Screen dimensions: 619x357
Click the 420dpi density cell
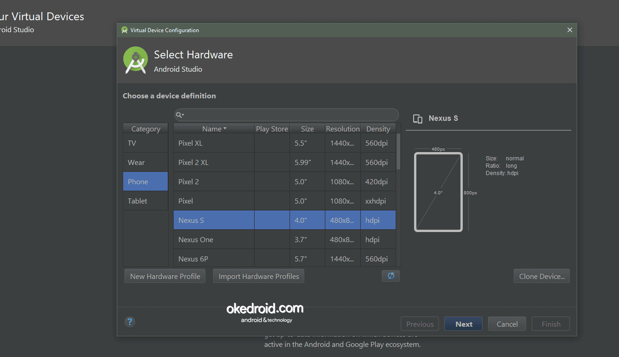[378, 181]
